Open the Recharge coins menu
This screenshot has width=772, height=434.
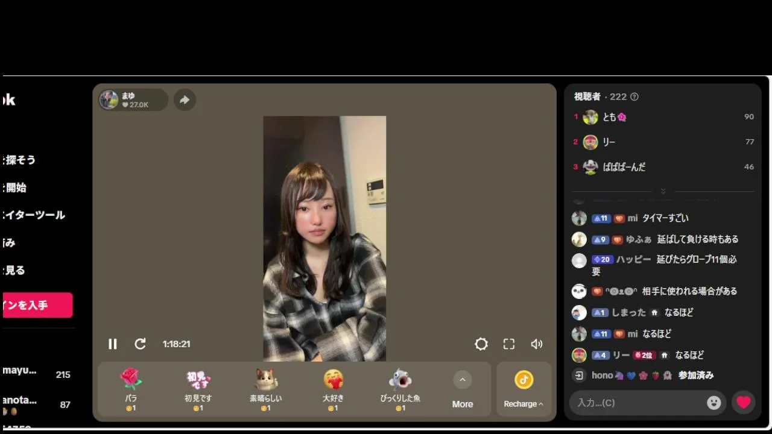[x=524, y=389]
